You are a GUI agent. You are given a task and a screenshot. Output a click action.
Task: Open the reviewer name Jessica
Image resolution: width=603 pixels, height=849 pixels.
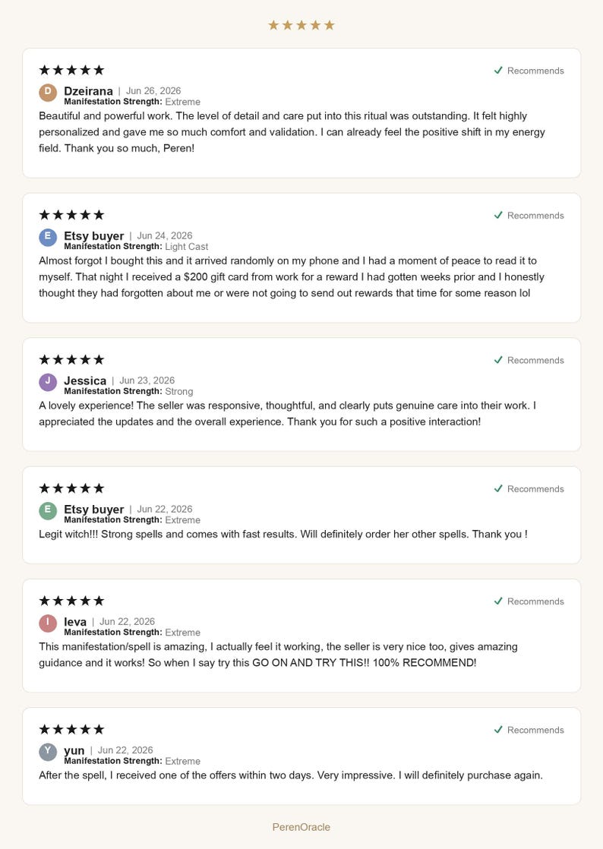tap(85, 380)
